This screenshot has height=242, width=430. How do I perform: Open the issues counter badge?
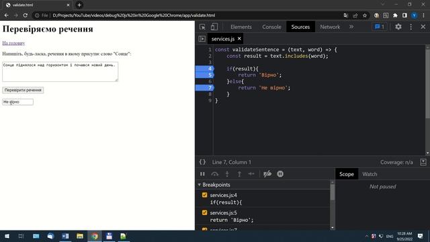point(380,27)
